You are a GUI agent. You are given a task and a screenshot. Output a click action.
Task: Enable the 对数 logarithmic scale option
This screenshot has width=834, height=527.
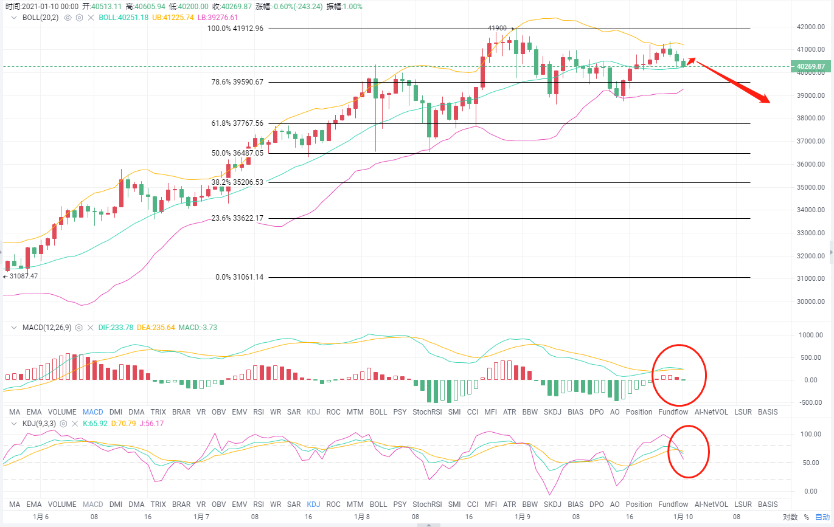(790, 517)
